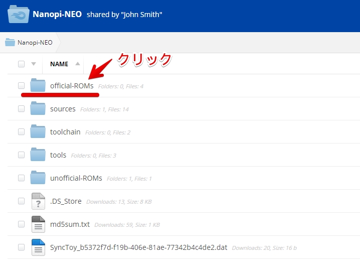Tick the checkbox for official-ROMs folder
This screenshot has width=360, height=276.
pyautogui.click(x=22, y=85)
